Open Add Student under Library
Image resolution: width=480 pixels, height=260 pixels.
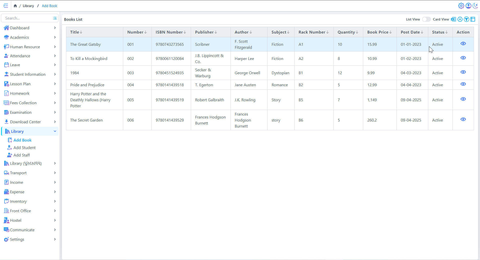[x=24, y=147]
